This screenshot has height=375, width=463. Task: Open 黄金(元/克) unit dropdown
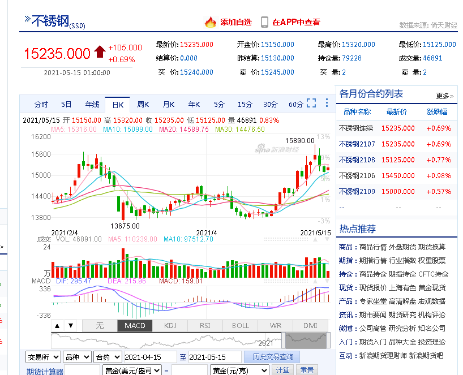tap(239, 370)
